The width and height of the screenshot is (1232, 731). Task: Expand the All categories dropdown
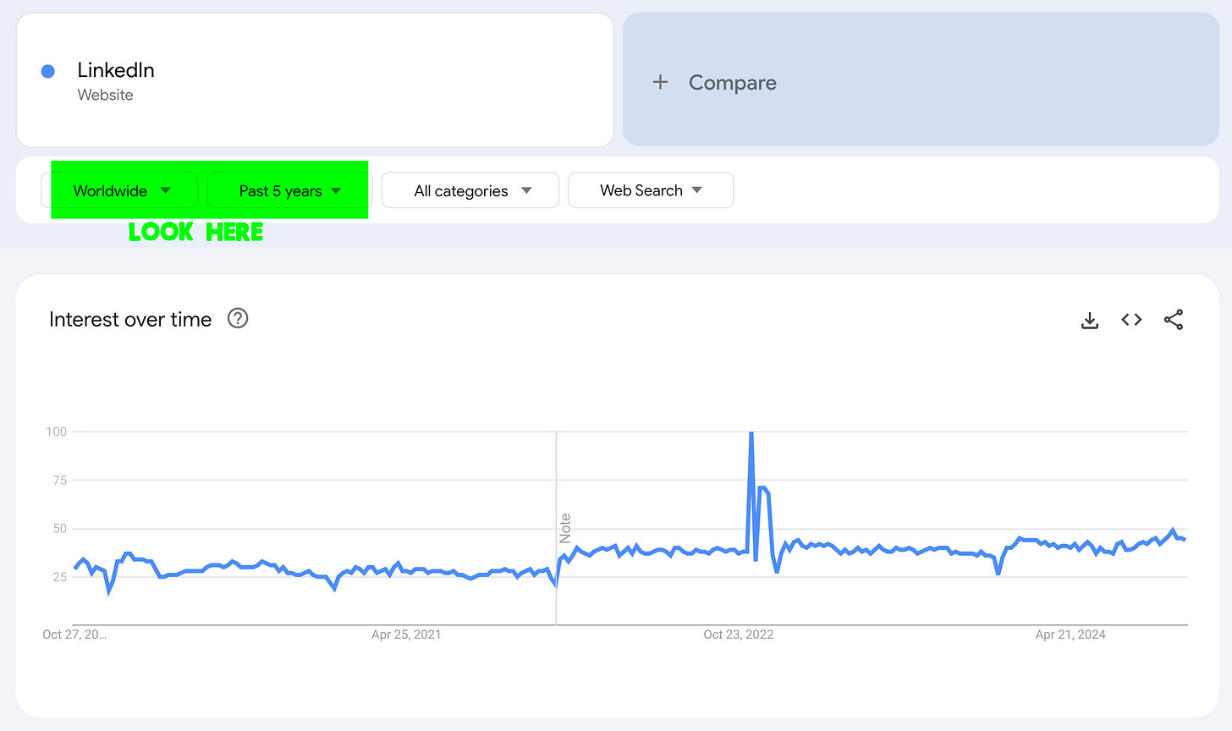pos(470,190)
